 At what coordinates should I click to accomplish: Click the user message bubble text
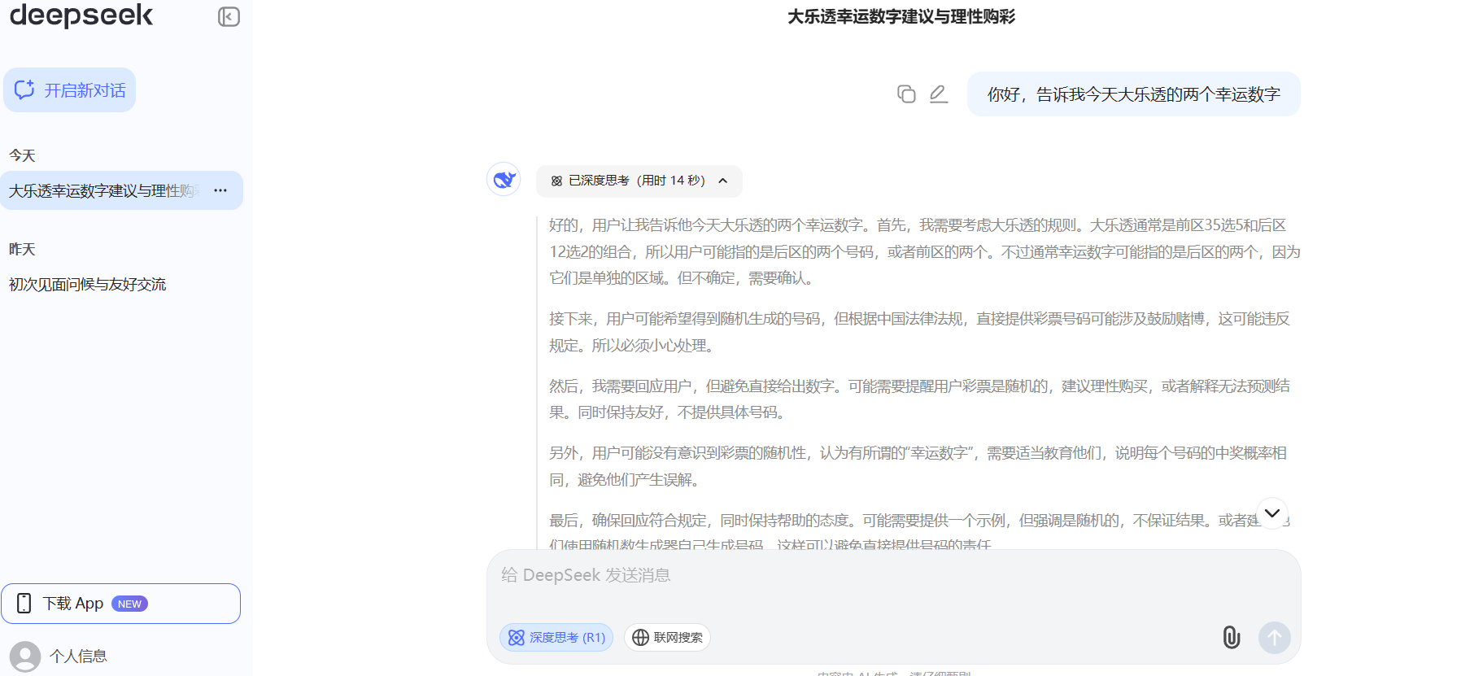1133,94
